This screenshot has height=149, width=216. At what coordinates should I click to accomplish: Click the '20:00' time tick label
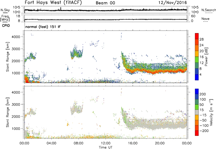pyautogui.click(x=160, y=143)
